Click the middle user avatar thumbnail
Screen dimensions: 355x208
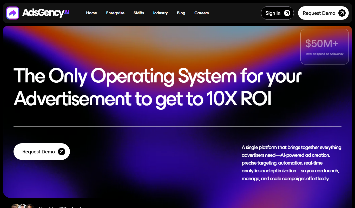[x=23, y=206]
